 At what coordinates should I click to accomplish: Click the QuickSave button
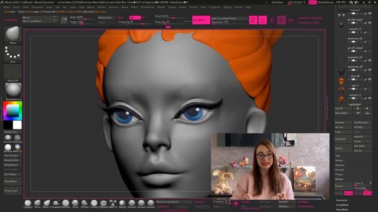277,2
